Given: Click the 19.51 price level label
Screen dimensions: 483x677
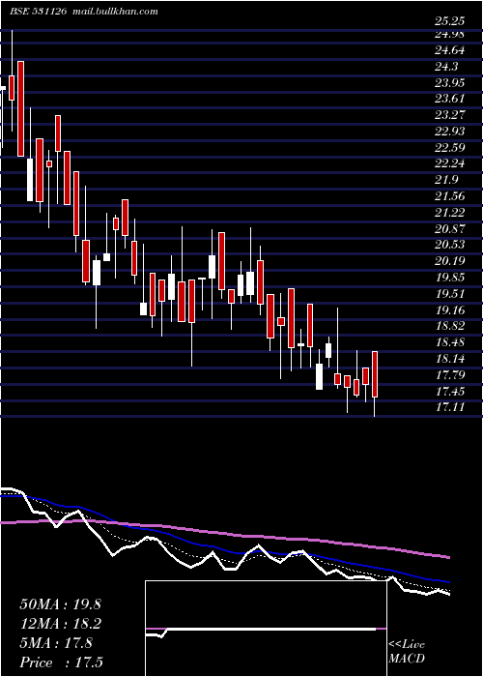Looking at the screenshot, I should (451, 294).
